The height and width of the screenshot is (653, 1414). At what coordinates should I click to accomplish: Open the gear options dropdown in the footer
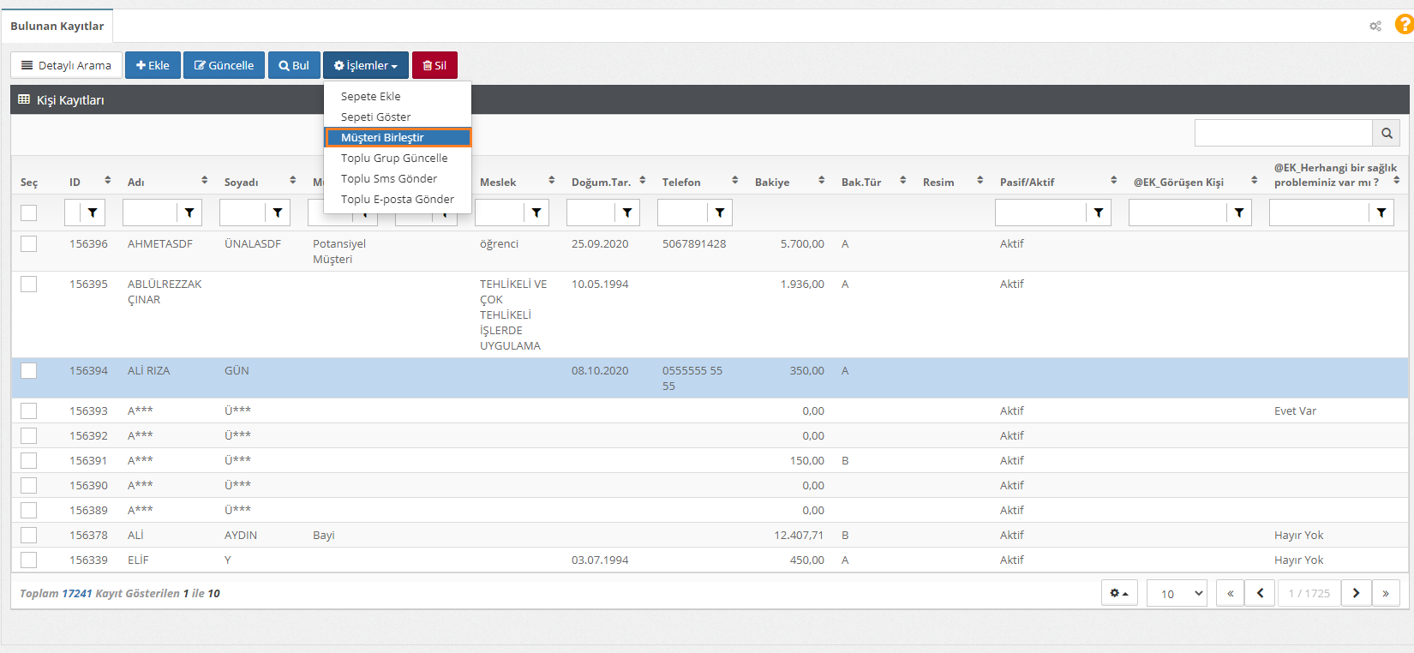(1119, 593)
